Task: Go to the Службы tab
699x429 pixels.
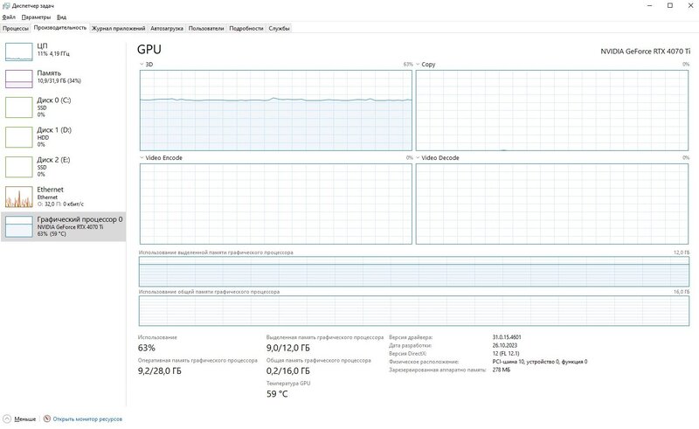Action: [x=279, y=28]
